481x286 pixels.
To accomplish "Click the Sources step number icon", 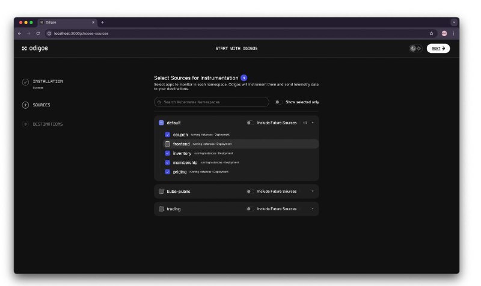I will (25, 105).
